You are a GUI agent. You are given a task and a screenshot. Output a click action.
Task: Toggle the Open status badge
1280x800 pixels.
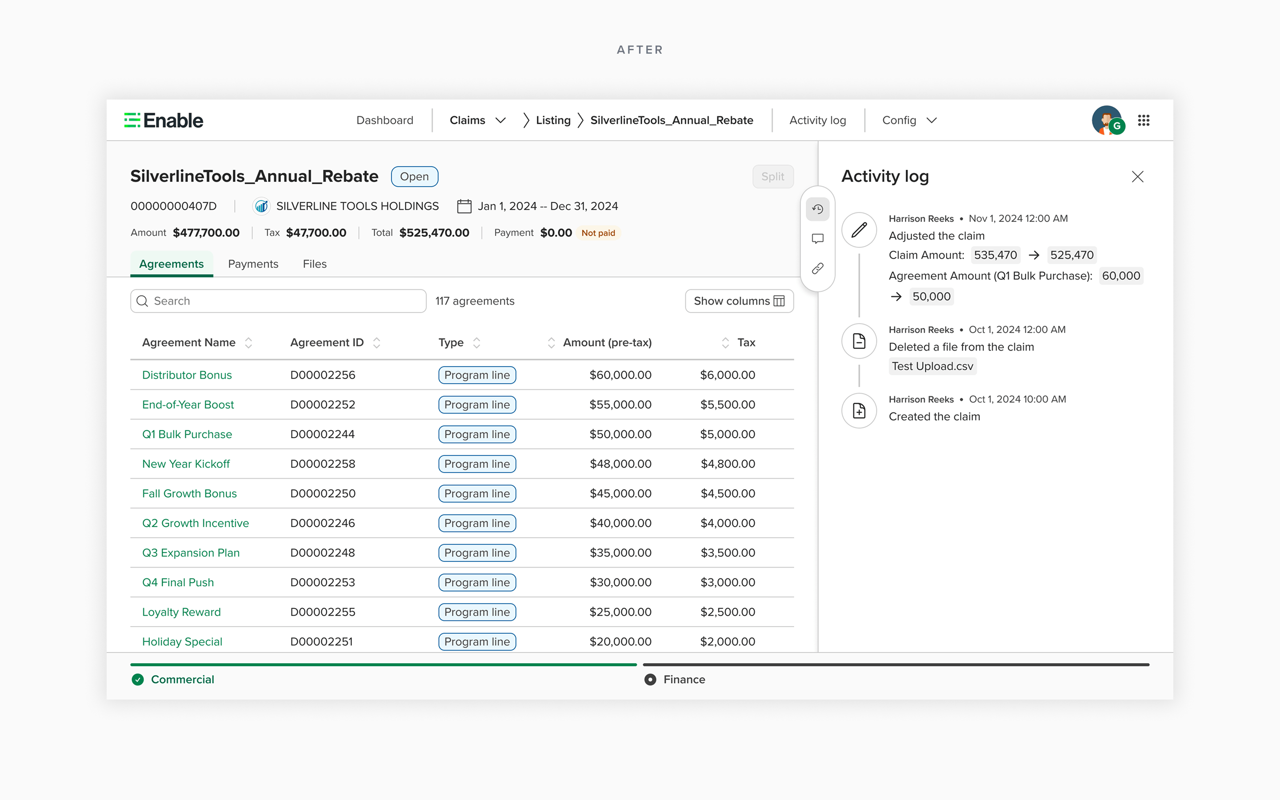414,176
